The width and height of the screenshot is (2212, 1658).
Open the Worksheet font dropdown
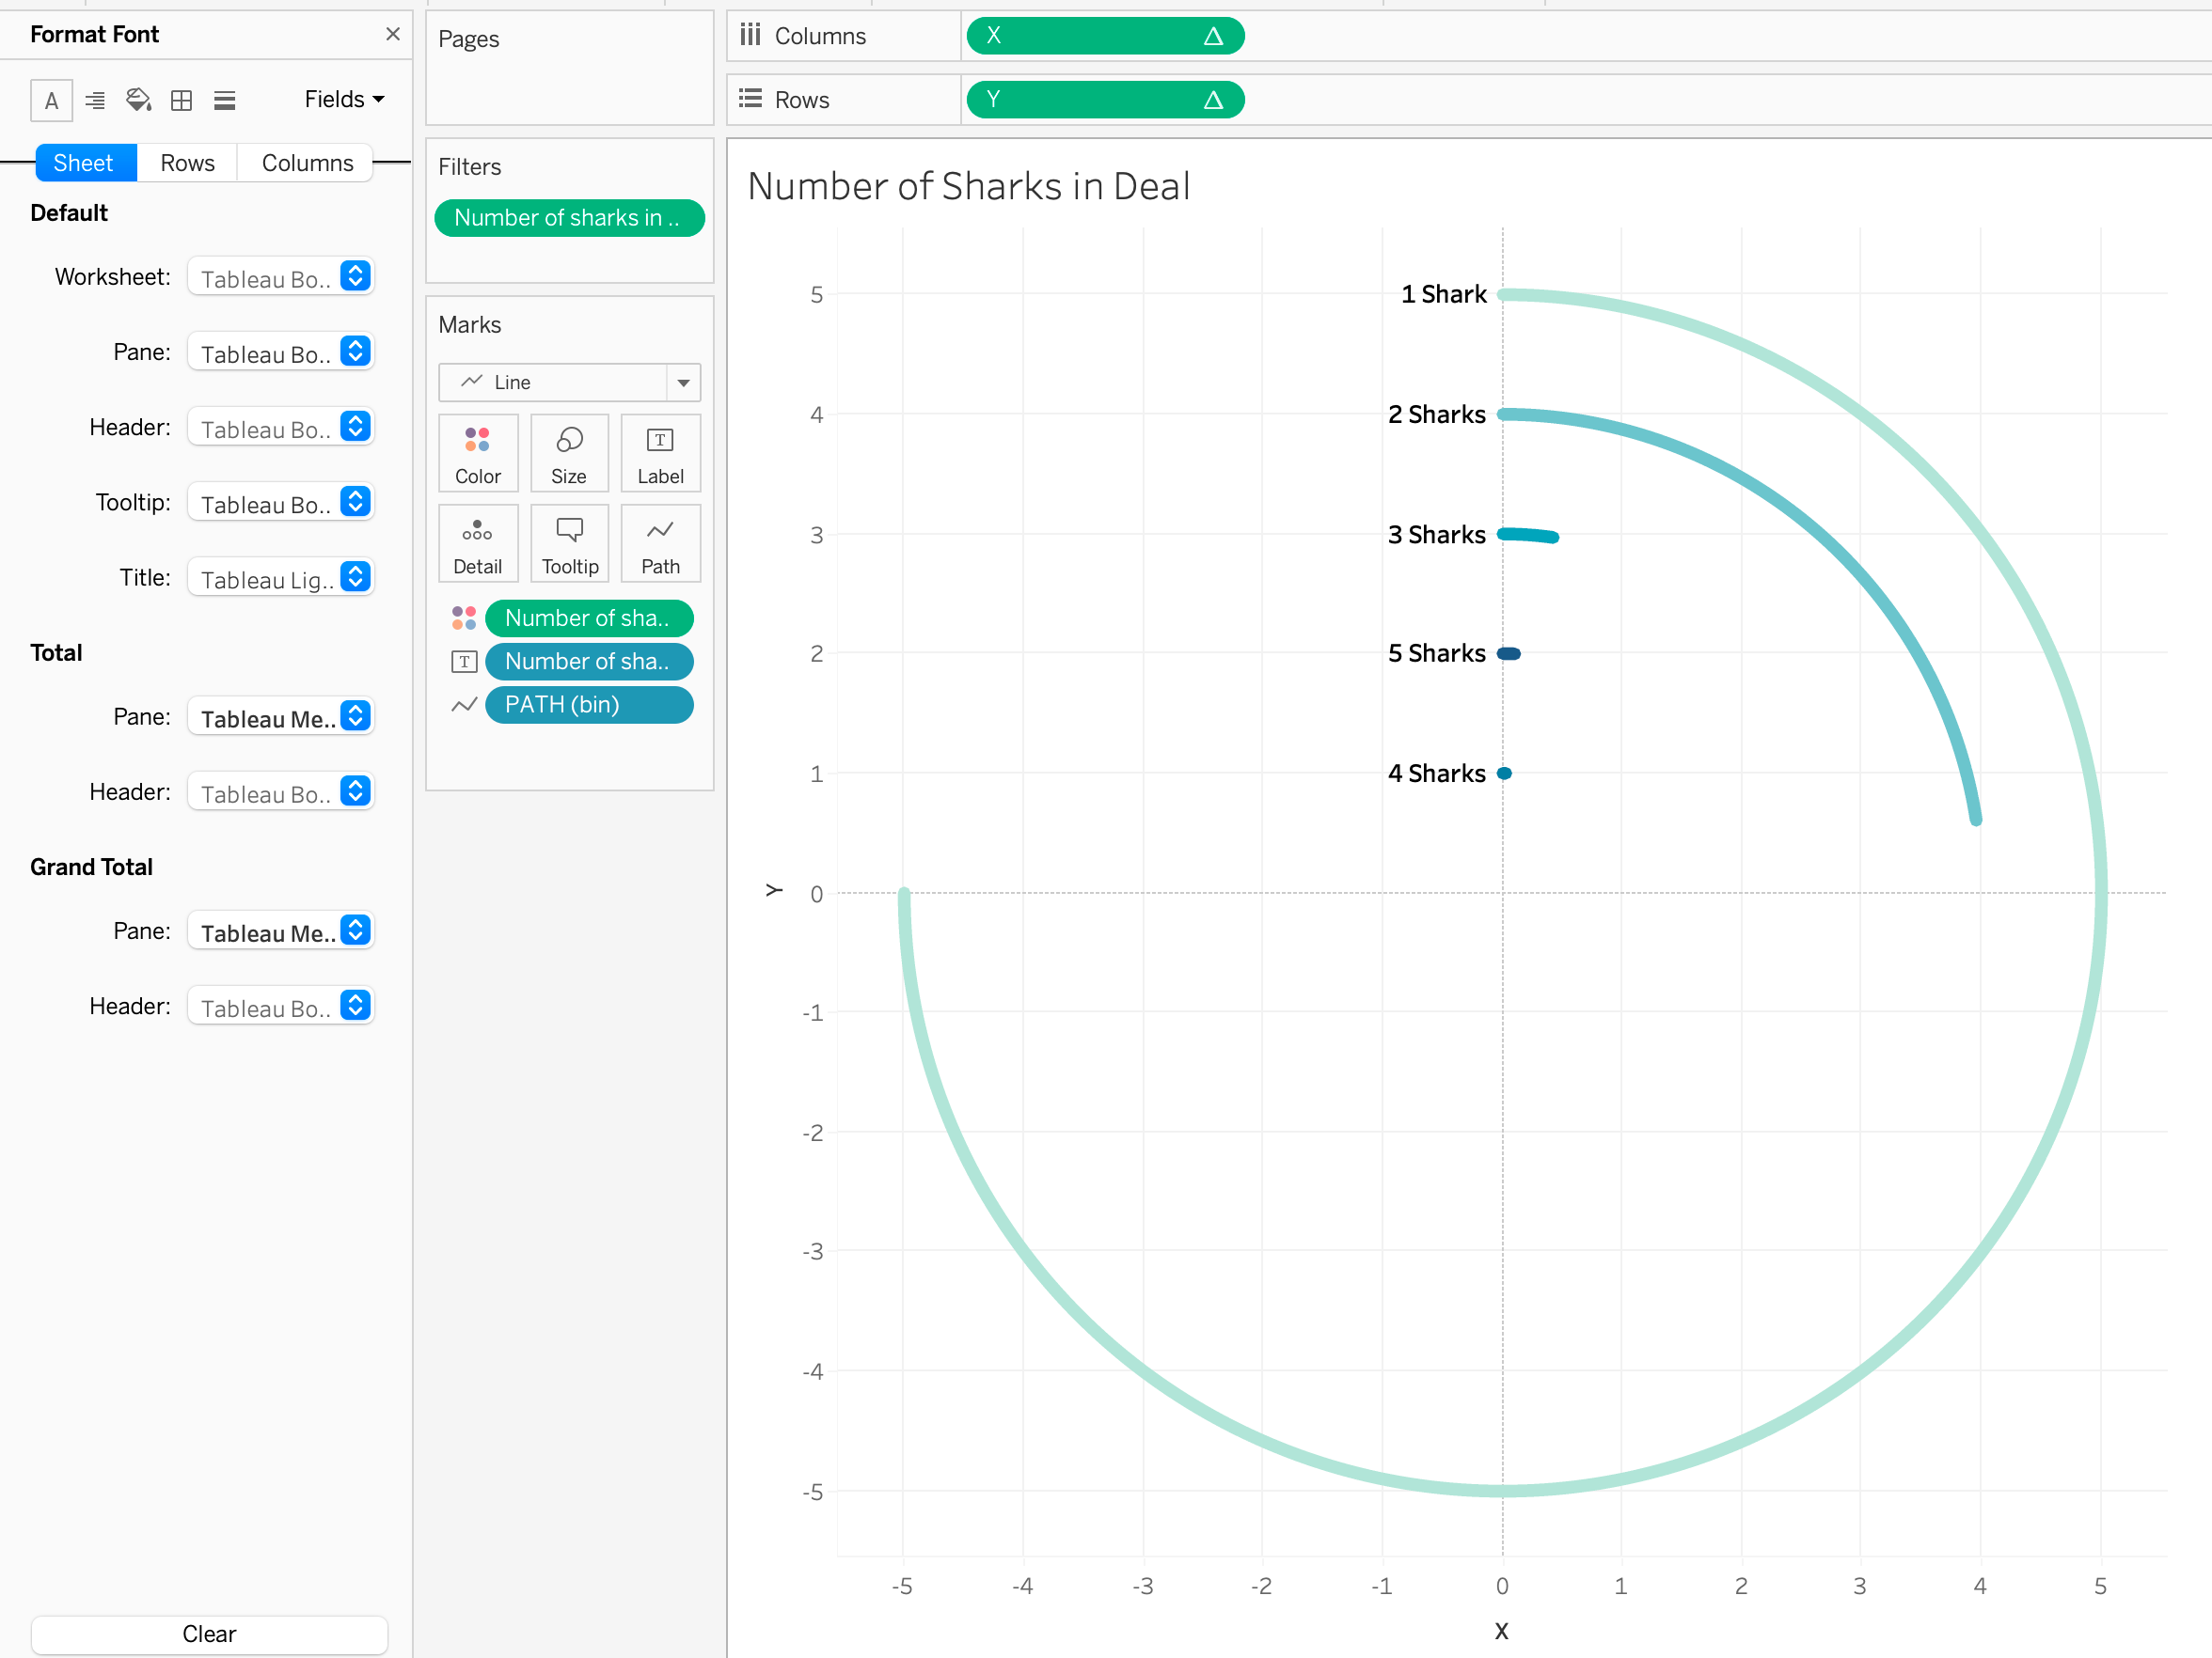(x=281, y=277)
